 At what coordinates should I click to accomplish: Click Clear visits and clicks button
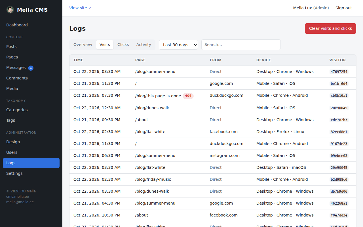click(x=330, y=28)
